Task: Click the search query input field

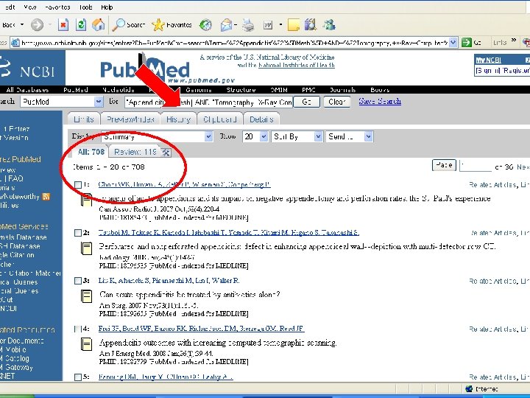Action: [x=208, y=102]
